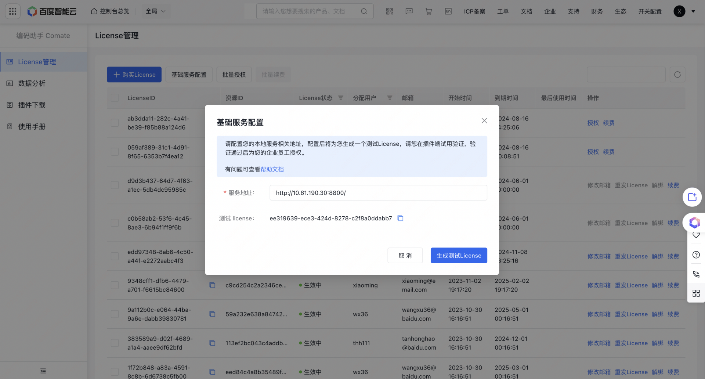The width and height of the screenshot is (705, 379).
Task: Check the row c0b58ab2-53f6-4c45 checkbox
Action: (x=115, y=223)
